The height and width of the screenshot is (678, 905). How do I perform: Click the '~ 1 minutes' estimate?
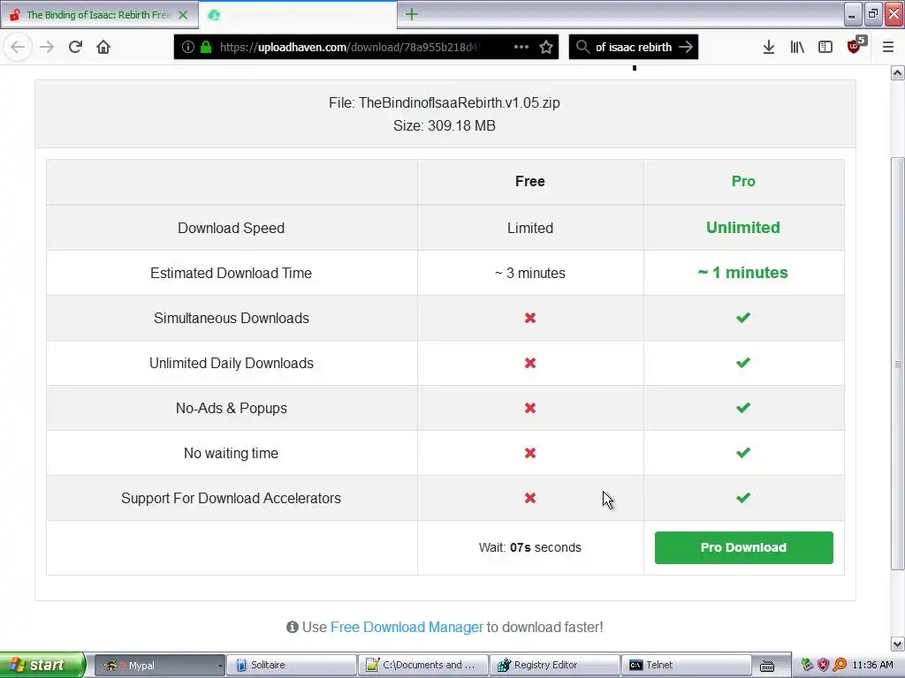742,272
